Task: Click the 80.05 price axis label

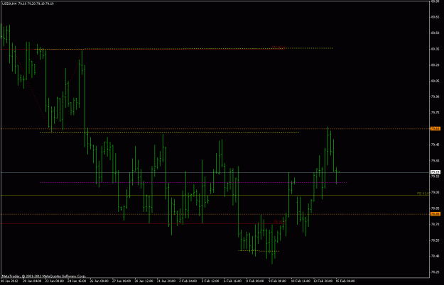Action: [435, 81]
